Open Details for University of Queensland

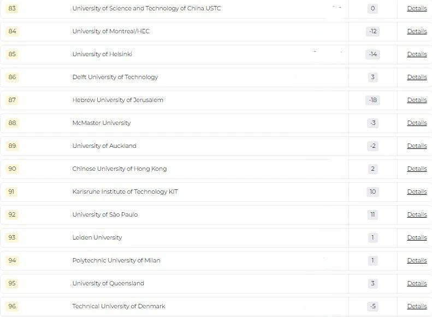[x=417, y=283]
